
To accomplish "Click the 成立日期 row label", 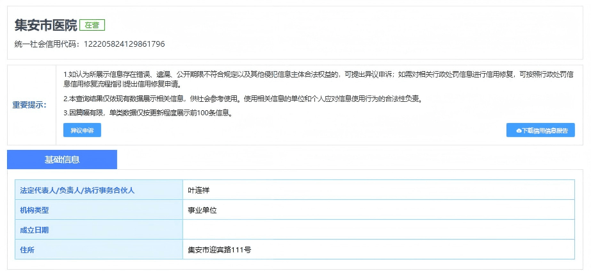I will pos(35,229).
